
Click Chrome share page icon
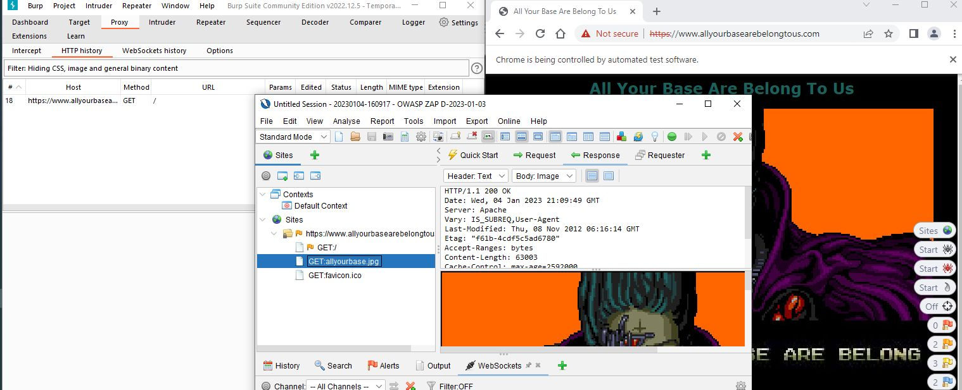pos(868,34)
